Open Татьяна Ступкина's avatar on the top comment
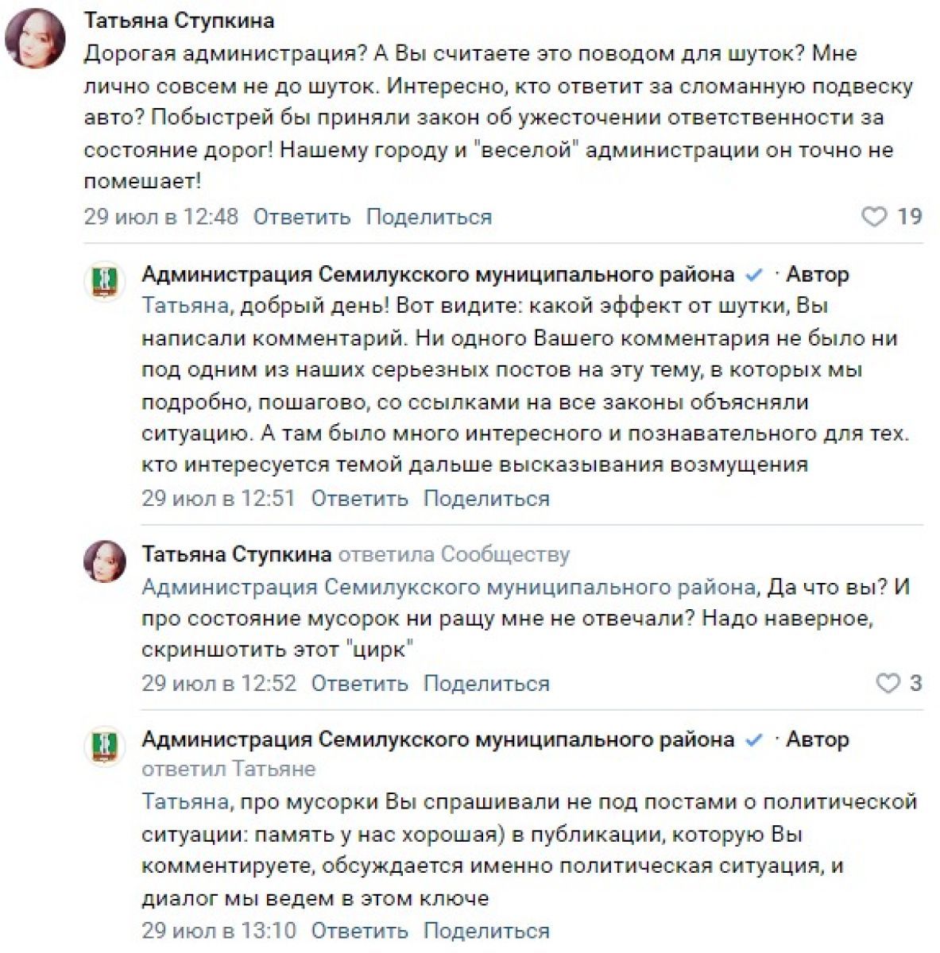Image resolution: width=940 pixels, height=953 pixels. pos(35,39)
